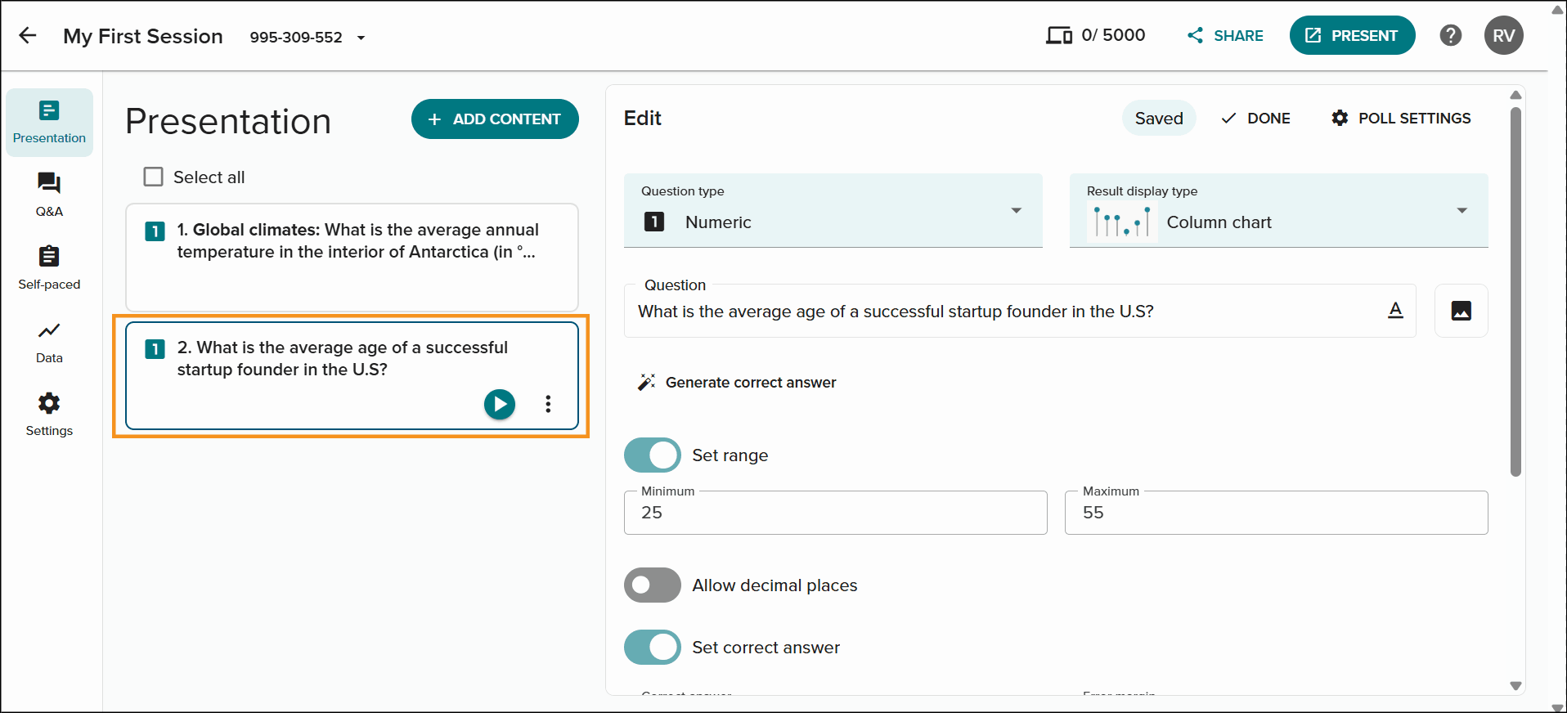Click the numeric icon on question 2 card
Image resolution: width=1567 pixels, height=713 pixels.
[x=155, y=349]
